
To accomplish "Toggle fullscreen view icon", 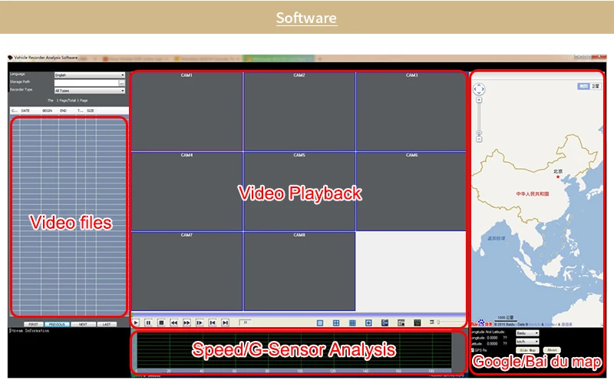I will coord(368,322).
